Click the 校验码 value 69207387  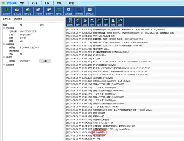point(25,61)
